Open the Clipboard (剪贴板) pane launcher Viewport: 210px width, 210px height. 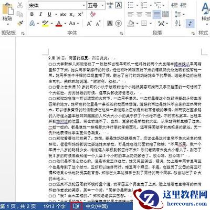pos(23,33)
